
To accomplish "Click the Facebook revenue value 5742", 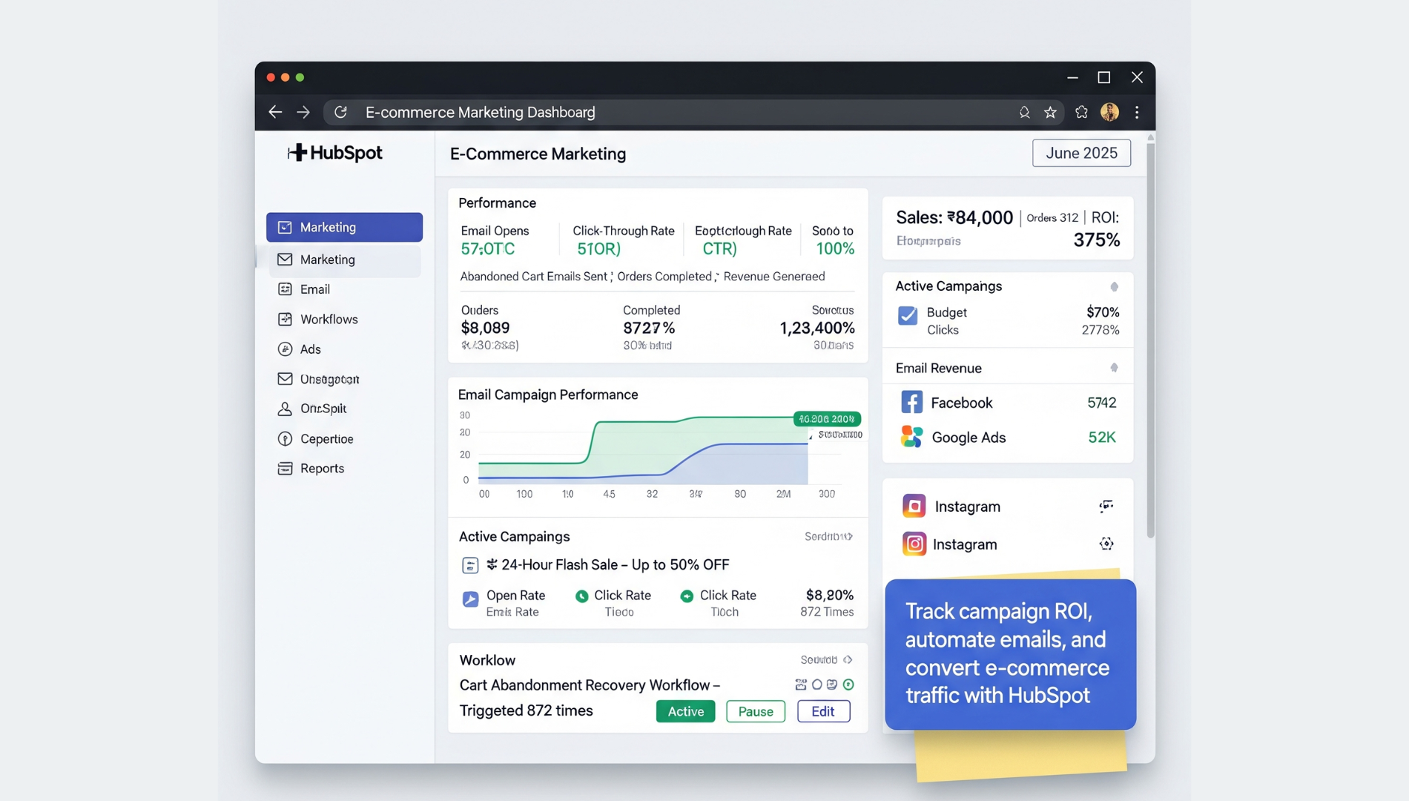I will [x=1101, y=403].
